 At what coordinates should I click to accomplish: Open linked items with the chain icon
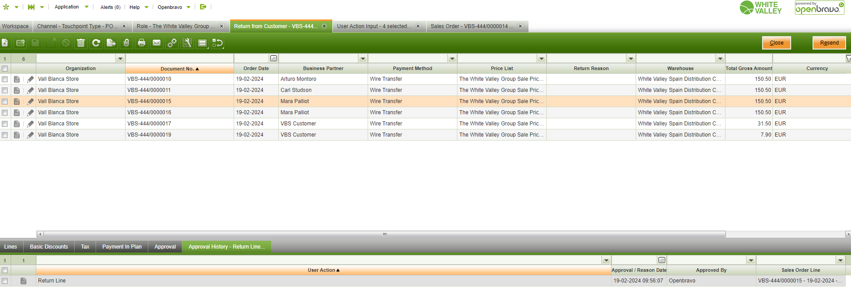(x=172, y=43)
